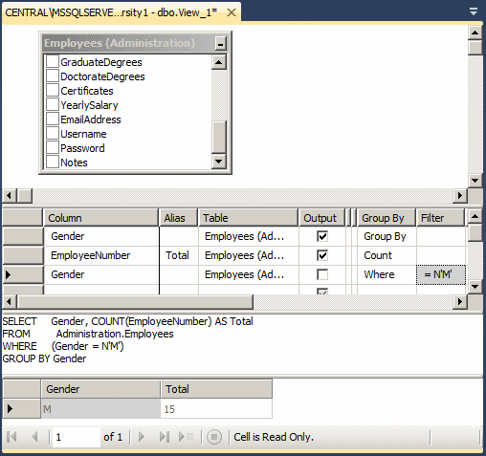Go to previous record navigation button
This screenshot has height=456, width=486.
pyautogui.click(x=34, y=437)
